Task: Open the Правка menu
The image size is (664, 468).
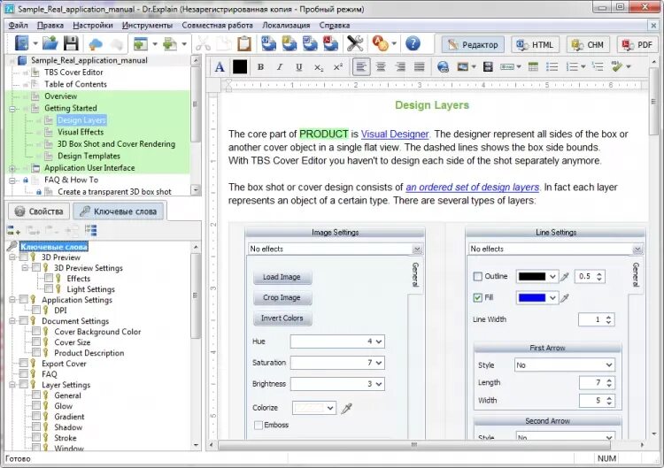Action: (x=50, y=26)
